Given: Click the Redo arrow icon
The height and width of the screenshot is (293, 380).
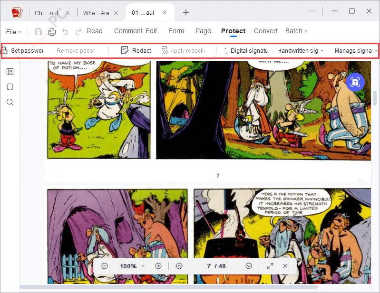Looking at the screenshot, I should tap(78, 32).
